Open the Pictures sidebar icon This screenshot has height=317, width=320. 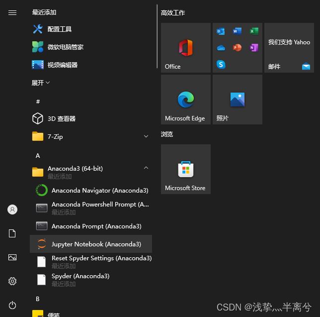tap(12, 257)
